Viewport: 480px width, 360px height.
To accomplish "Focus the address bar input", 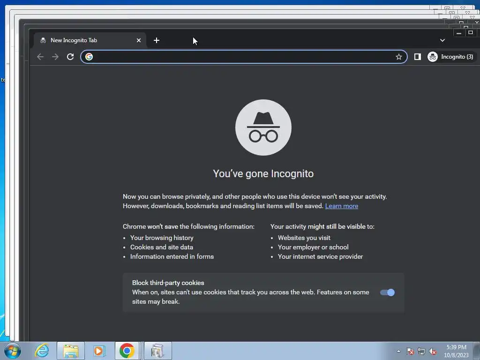I will tap(244, 57).
